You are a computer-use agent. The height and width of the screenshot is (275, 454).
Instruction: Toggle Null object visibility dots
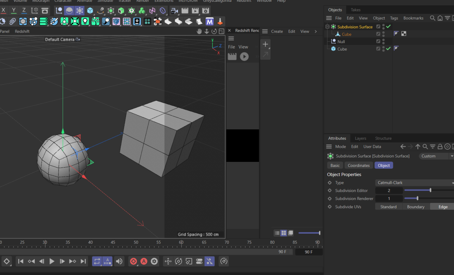(383, 41)
